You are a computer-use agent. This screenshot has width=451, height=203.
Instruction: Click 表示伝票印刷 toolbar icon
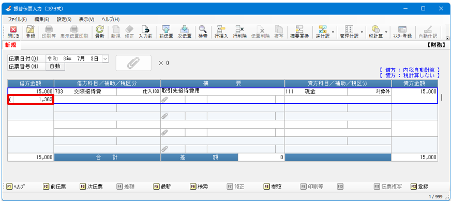point(74,32)
